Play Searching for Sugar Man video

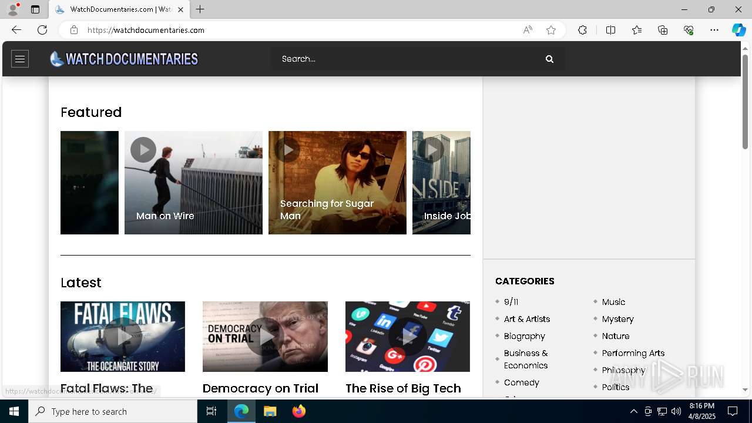pos(287,150)
